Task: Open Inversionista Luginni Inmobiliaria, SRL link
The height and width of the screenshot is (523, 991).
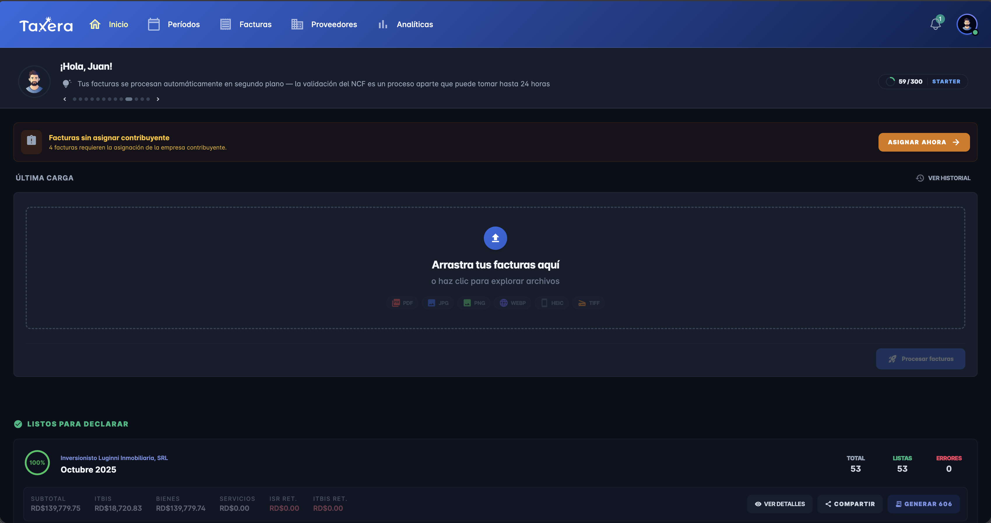Action: point(114,458)
